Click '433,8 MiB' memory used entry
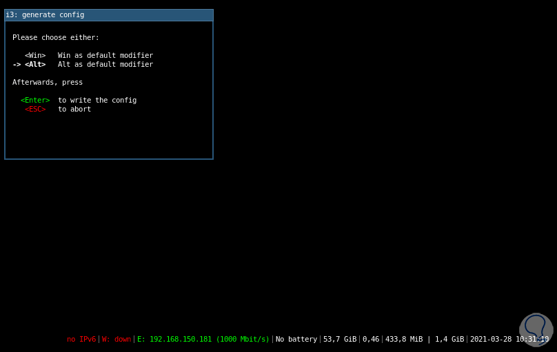This screenshot has height=352, width=557. [x=404, y=339]
